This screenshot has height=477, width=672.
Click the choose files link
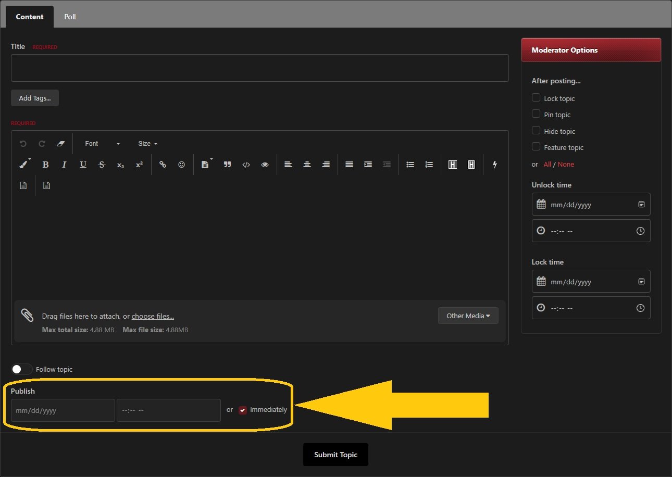[x=153, y=316]
